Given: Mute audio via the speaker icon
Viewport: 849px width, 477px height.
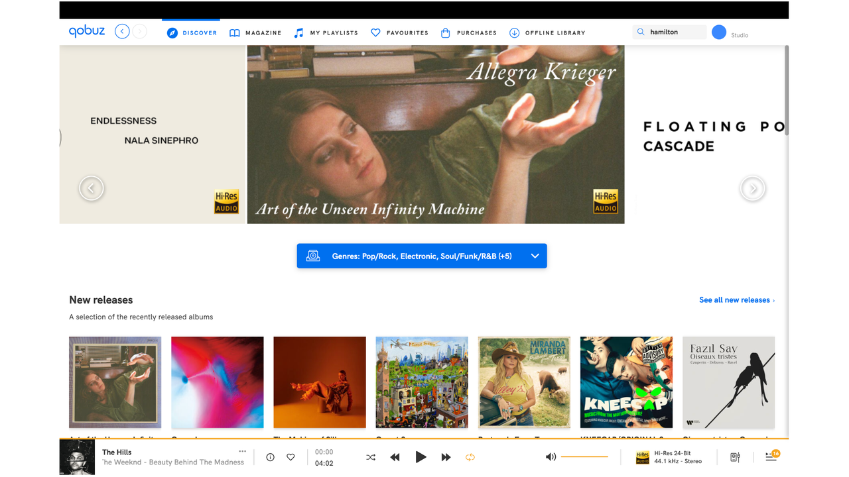Looking at the screenshot, I should pyautogui.click(x=551, y=457).
